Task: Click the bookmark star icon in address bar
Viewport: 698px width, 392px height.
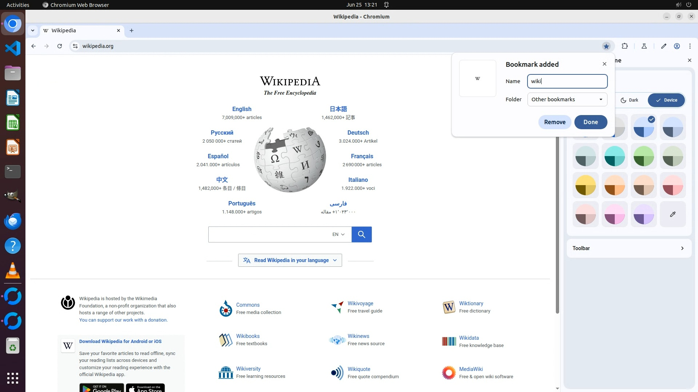Action: (606, 46)
